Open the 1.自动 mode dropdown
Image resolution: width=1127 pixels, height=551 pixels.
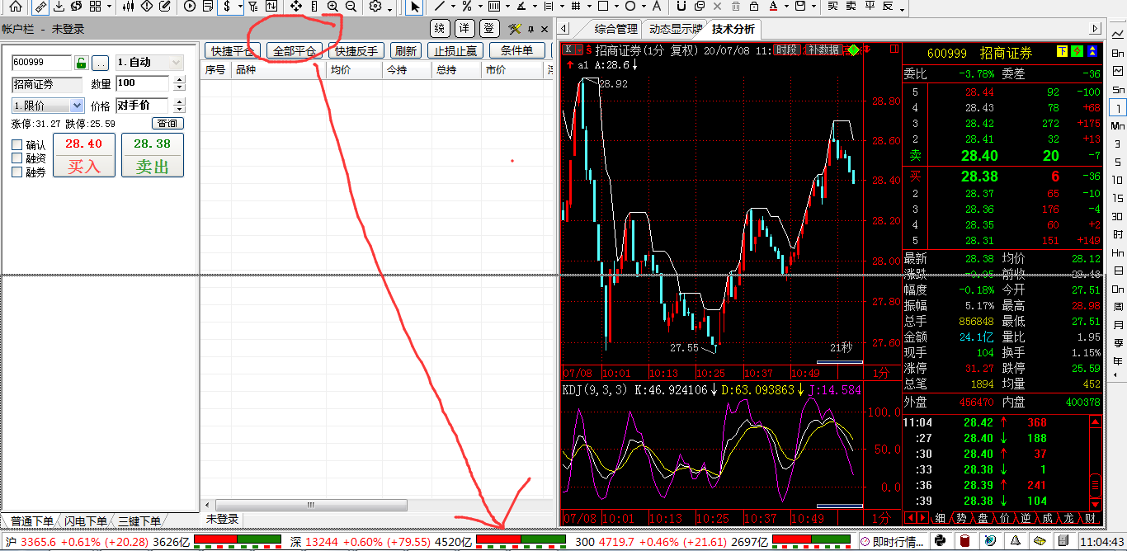tap(149, 63)
